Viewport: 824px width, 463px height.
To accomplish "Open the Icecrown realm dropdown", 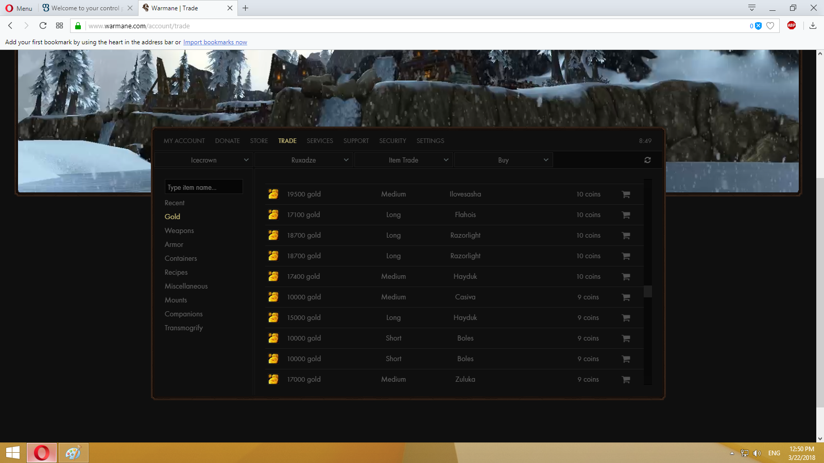I will [203, 160].
